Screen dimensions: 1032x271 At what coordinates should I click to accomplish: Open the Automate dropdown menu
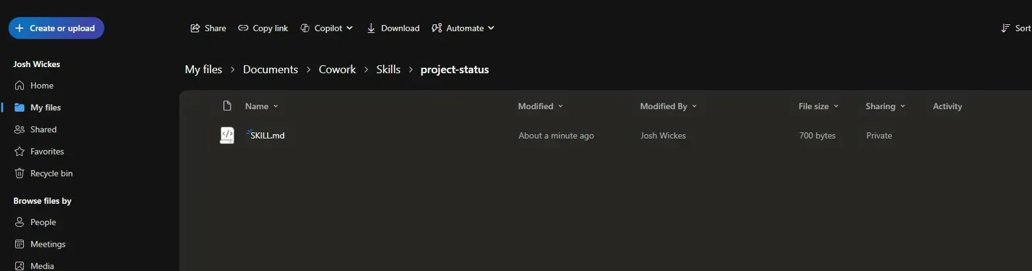click(x=463, y=28)
